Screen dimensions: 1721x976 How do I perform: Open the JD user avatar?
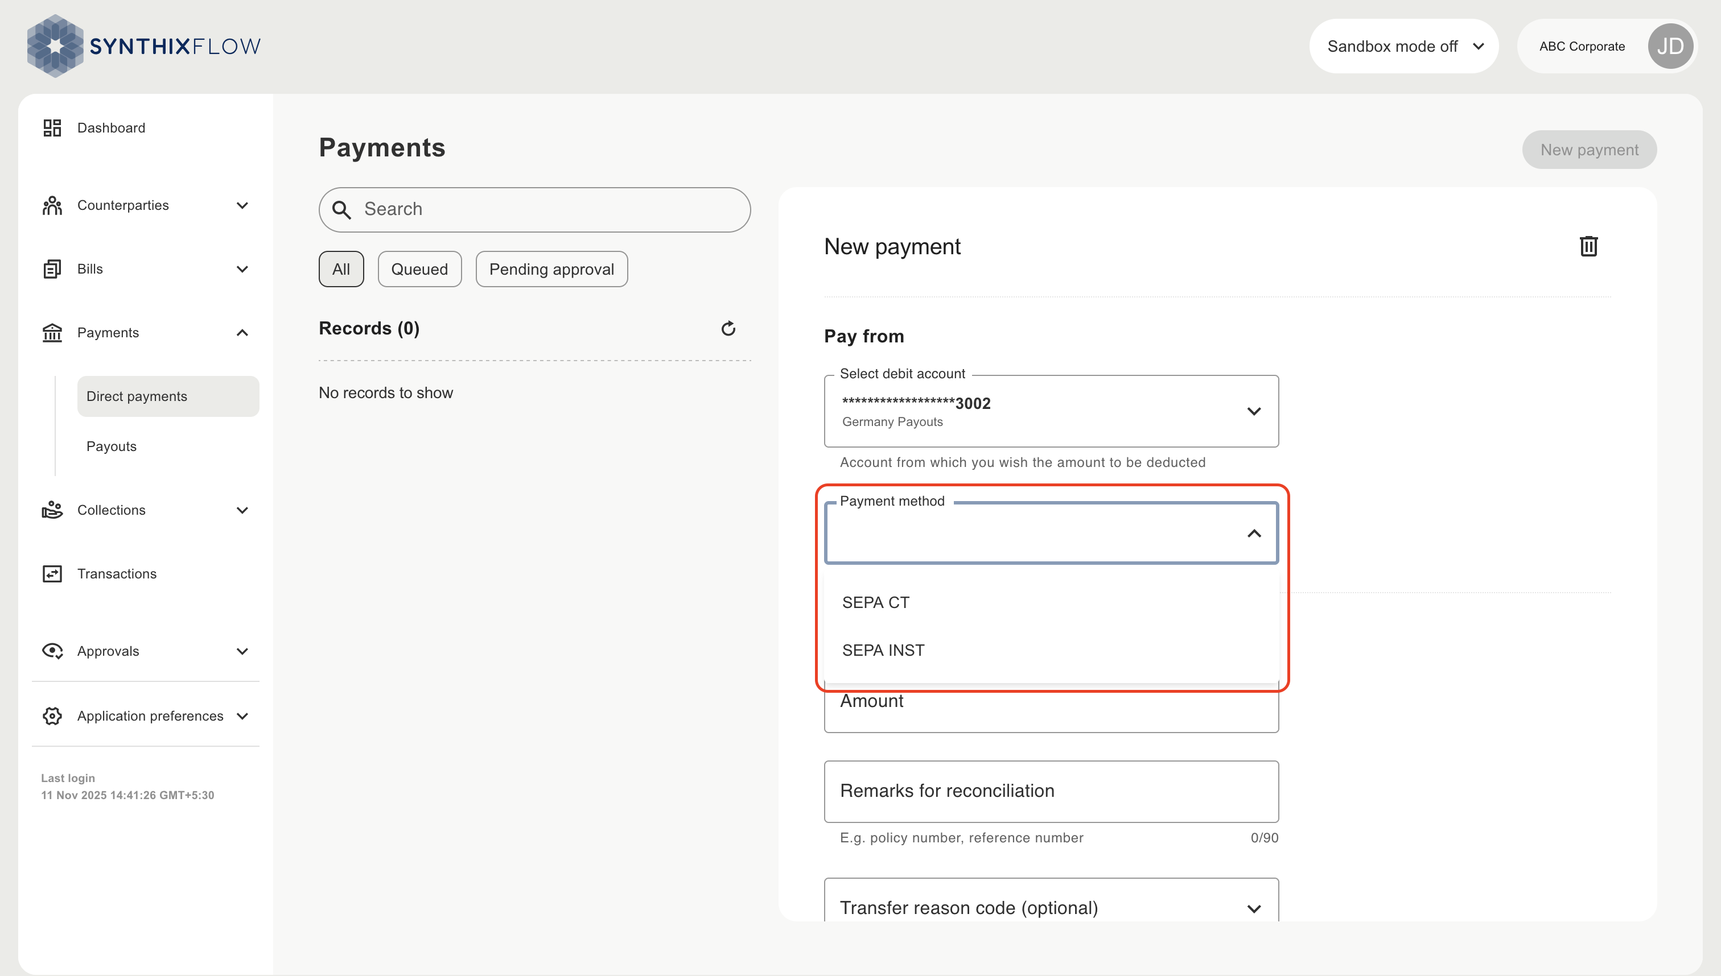tap(1670, 46)
